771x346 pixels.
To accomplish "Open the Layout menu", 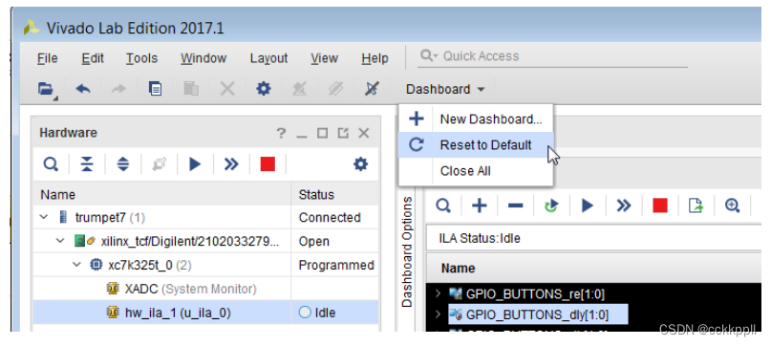I will click(x=268, y=58).
